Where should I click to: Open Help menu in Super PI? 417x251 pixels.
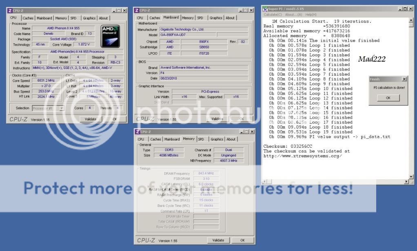(311, 15)
